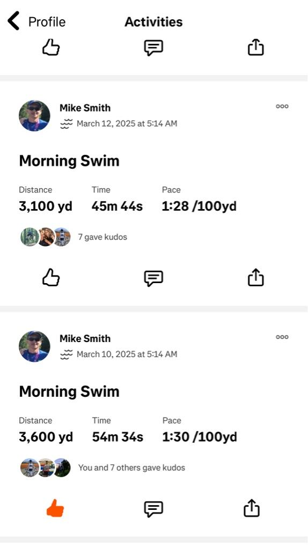
Task: Open Mike Smith's avatar on March 10 activity
Action: point(34,346)
